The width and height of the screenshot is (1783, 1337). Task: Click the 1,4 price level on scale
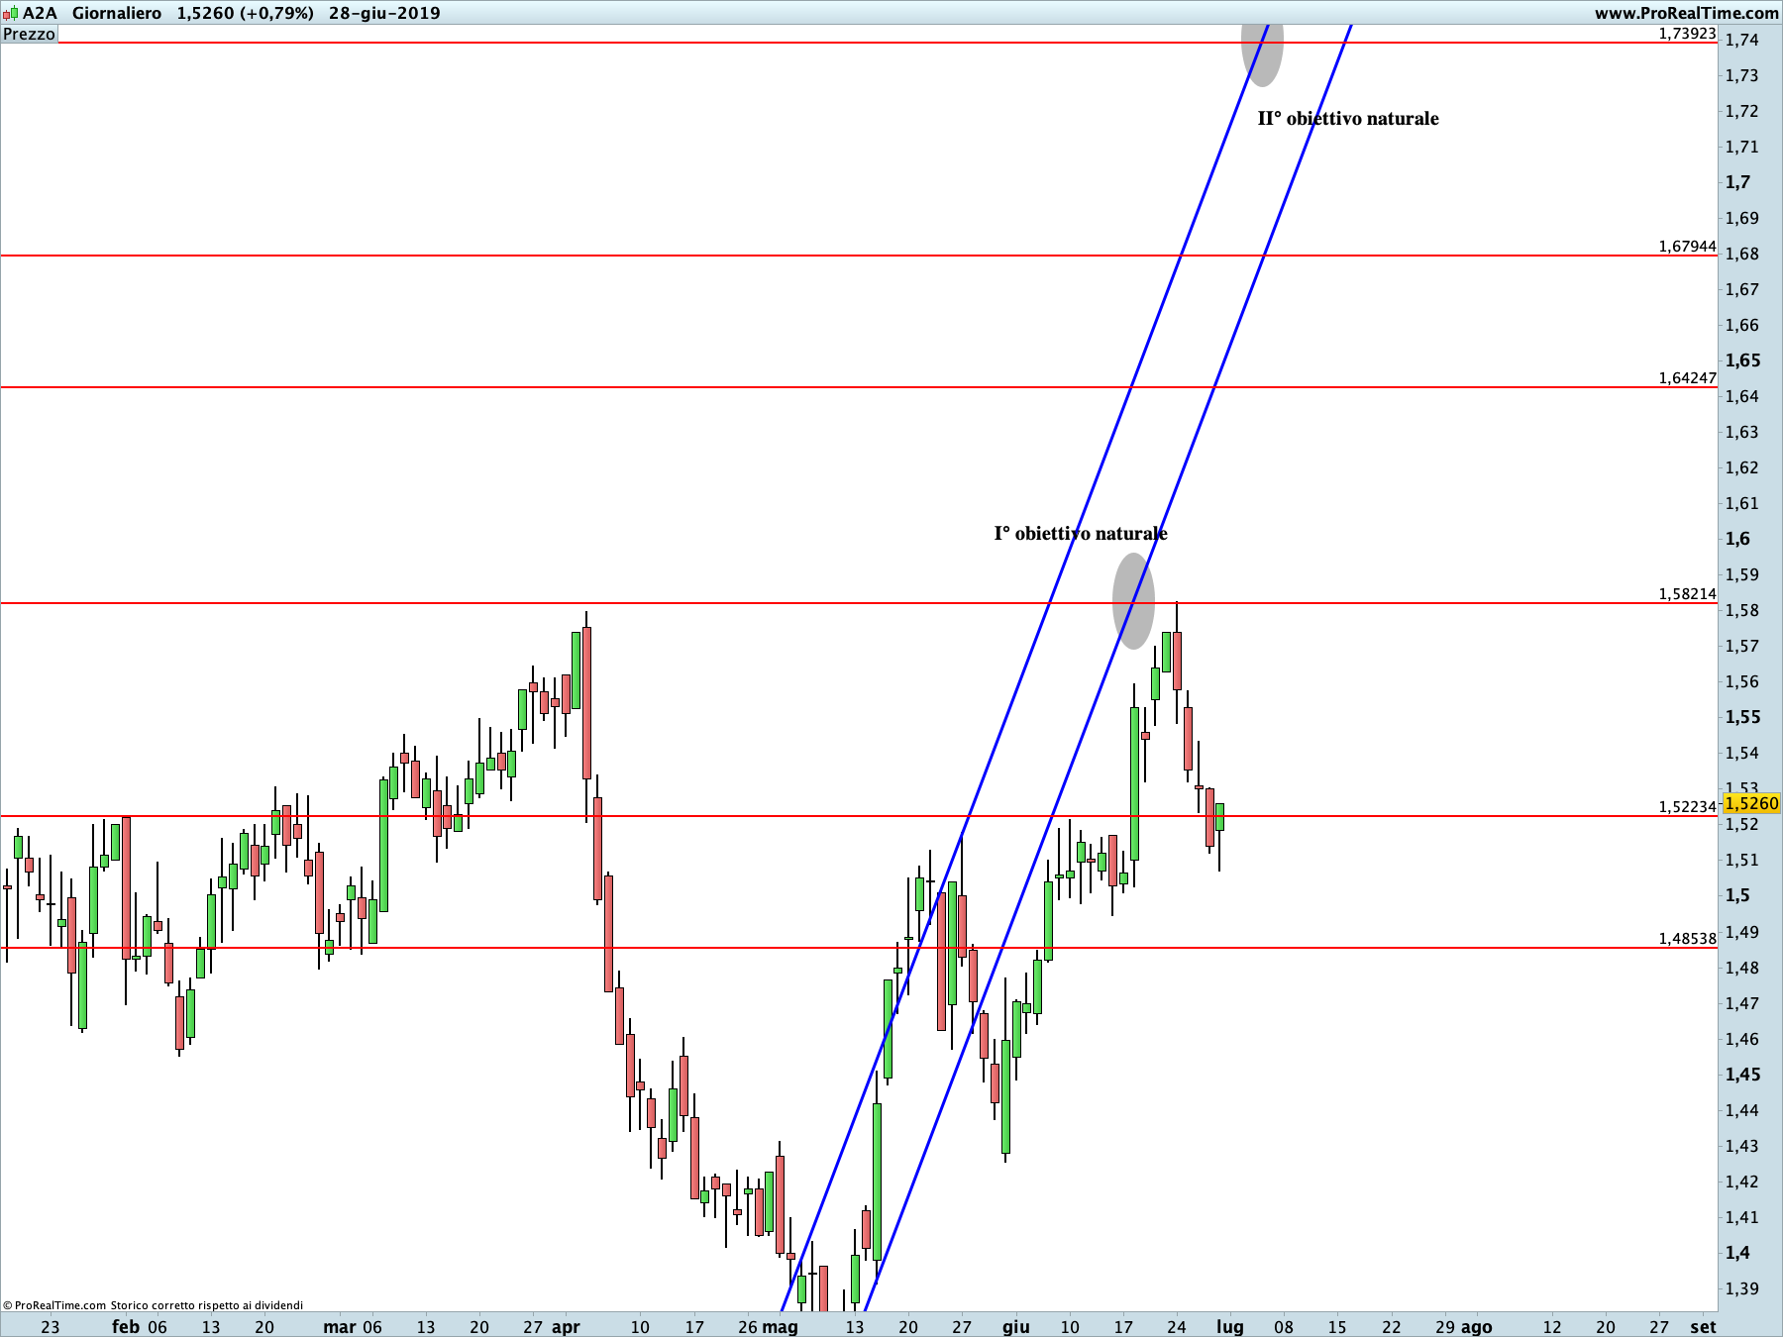1738,1253
